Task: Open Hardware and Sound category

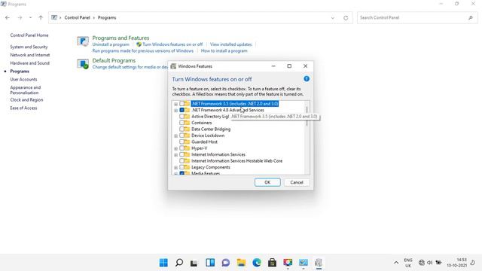Action: [x=29, y=63]
